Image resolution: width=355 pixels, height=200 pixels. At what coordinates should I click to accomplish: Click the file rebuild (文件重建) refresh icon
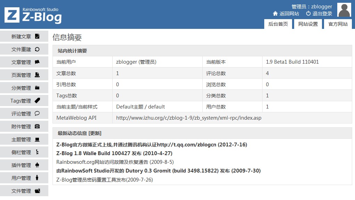point(37,49)
